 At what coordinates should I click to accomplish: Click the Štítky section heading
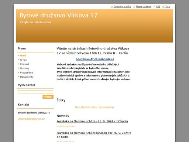coord(61,100)
